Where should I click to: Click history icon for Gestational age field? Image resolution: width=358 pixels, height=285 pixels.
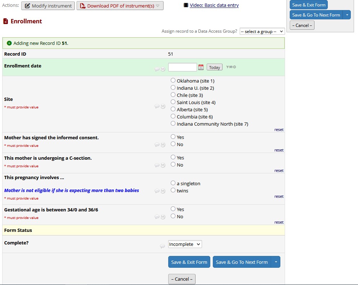coord(163,217)
